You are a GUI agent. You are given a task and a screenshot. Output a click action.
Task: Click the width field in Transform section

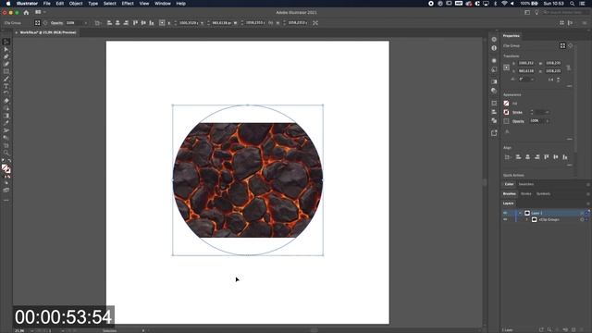coord(553,63)
